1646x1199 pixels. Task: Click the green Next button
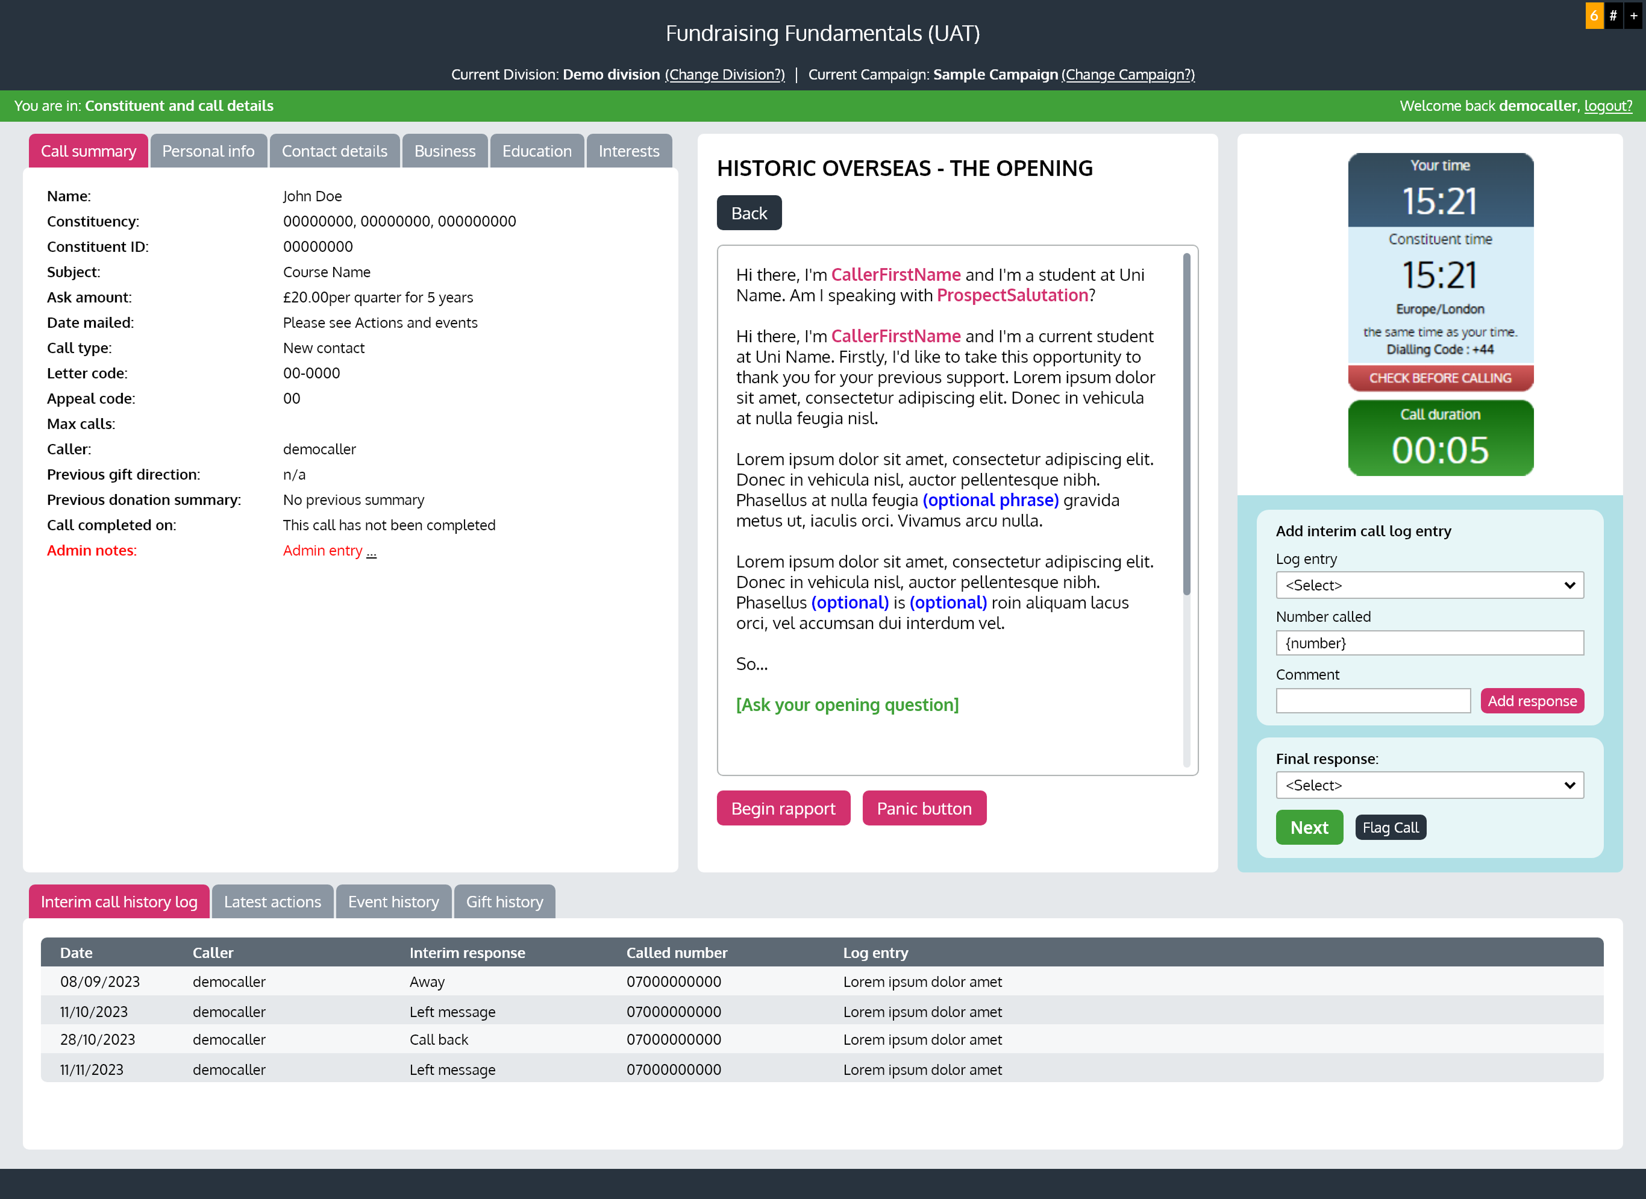pyautogui.click(x=1309, y=827)
